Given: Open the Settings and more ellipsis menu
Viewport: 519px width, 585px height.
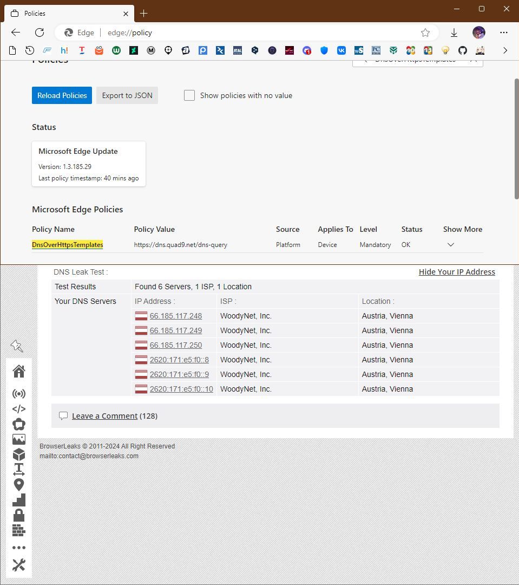Looking at the screenshot, I should pos(504,32).
